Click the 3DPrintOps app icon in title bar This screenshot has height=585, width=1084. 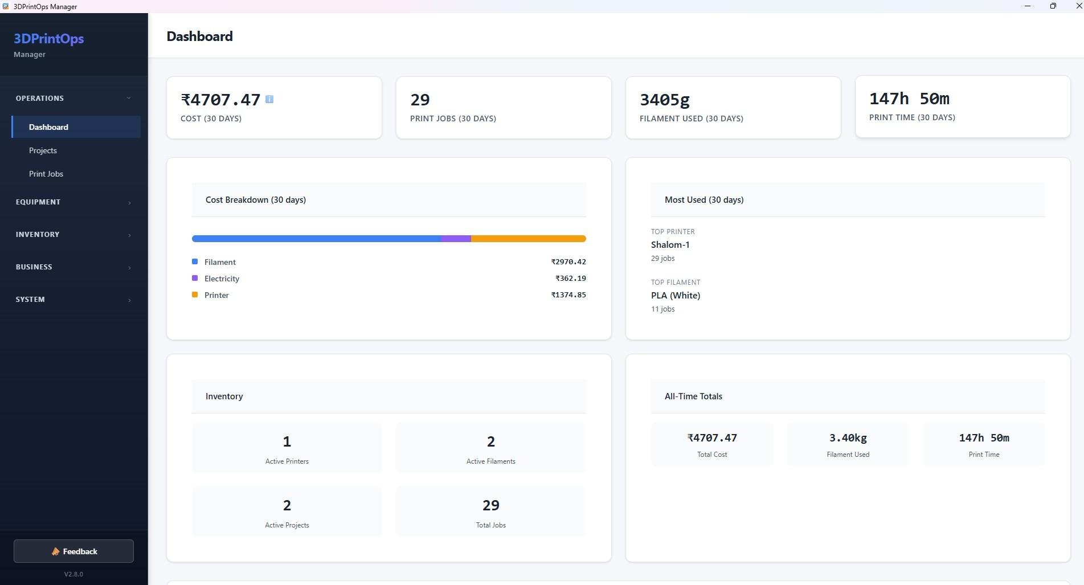[x=6, y=6]
